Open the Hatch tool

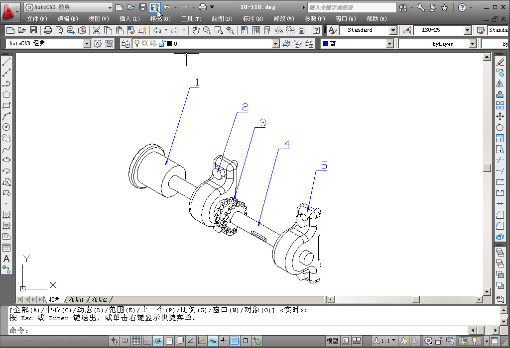[x=6, y=214]
